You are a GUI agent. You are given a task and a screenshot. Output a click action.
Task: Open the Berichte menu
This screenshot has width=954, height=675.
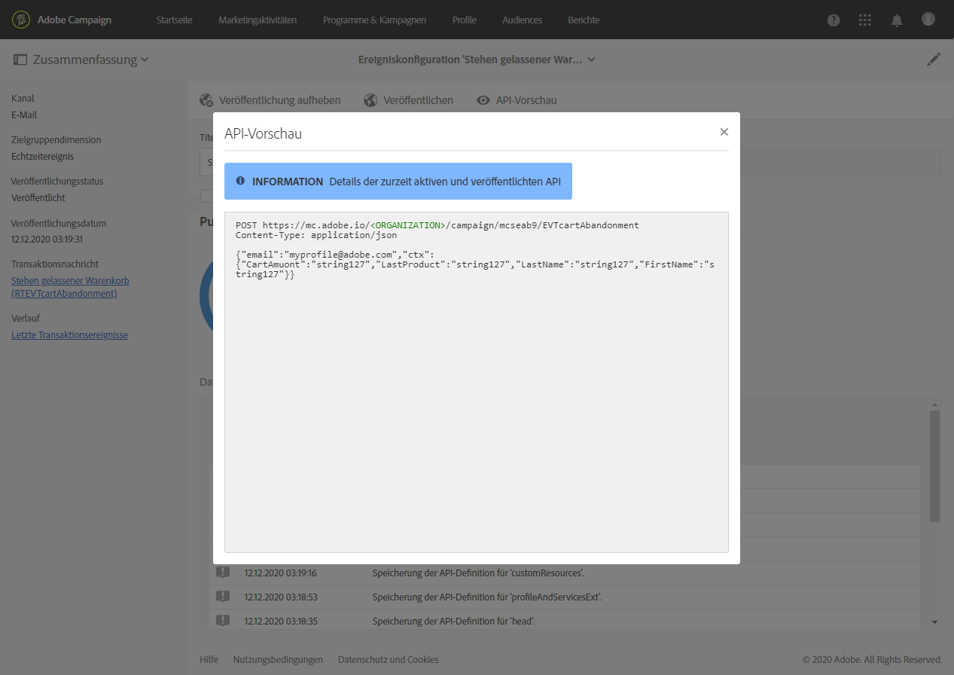[584, 20]
